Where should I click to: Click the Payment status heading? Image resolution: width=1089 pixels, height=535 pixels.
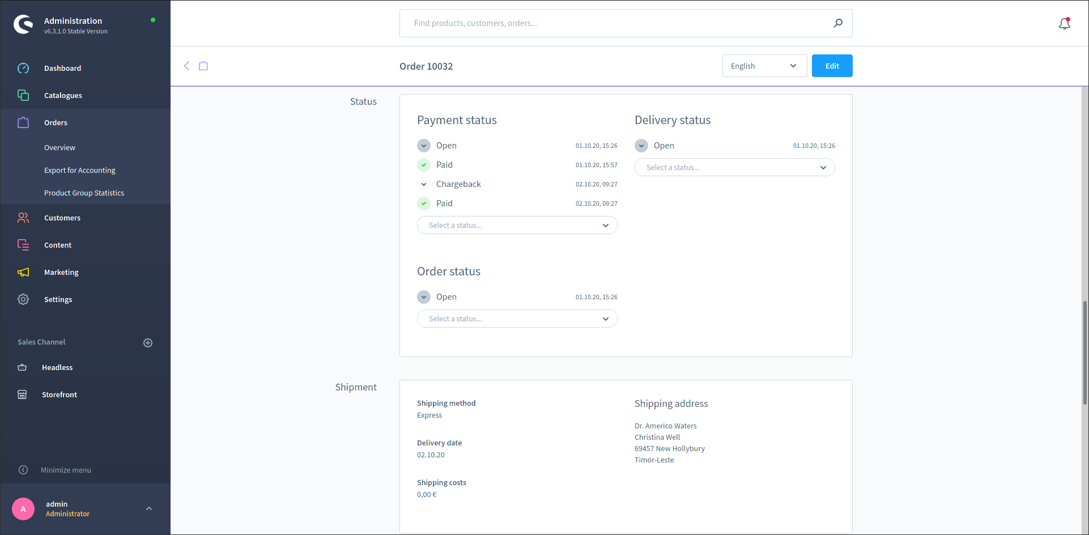(x=457, y=120)
